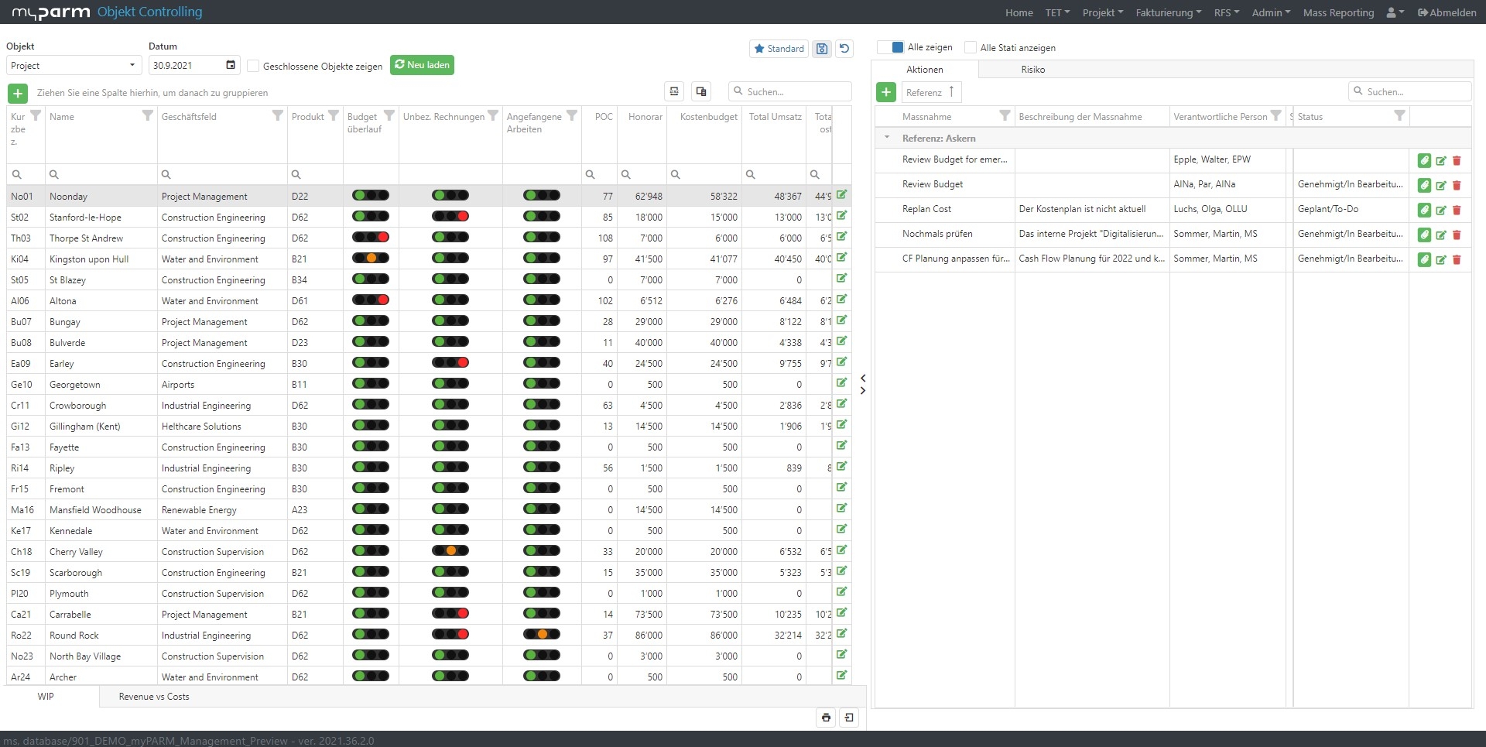The image size is (1486, 747).
Task: Click the reset layout undo arrow icon
Action: [844, 49]
